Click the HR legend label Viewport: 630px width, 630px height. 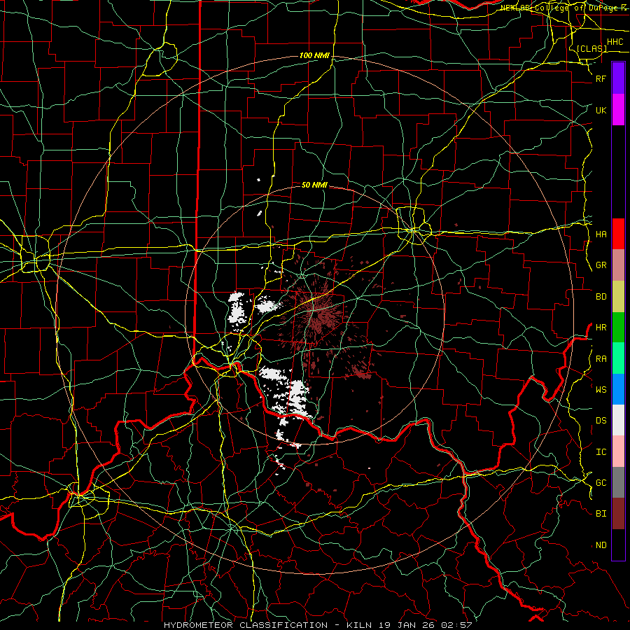coord(601,328)
